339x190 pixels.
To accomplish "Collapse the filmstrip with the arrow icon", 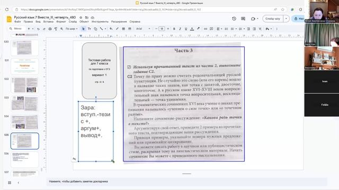I will pyautogui.click(x=19, y=183).
